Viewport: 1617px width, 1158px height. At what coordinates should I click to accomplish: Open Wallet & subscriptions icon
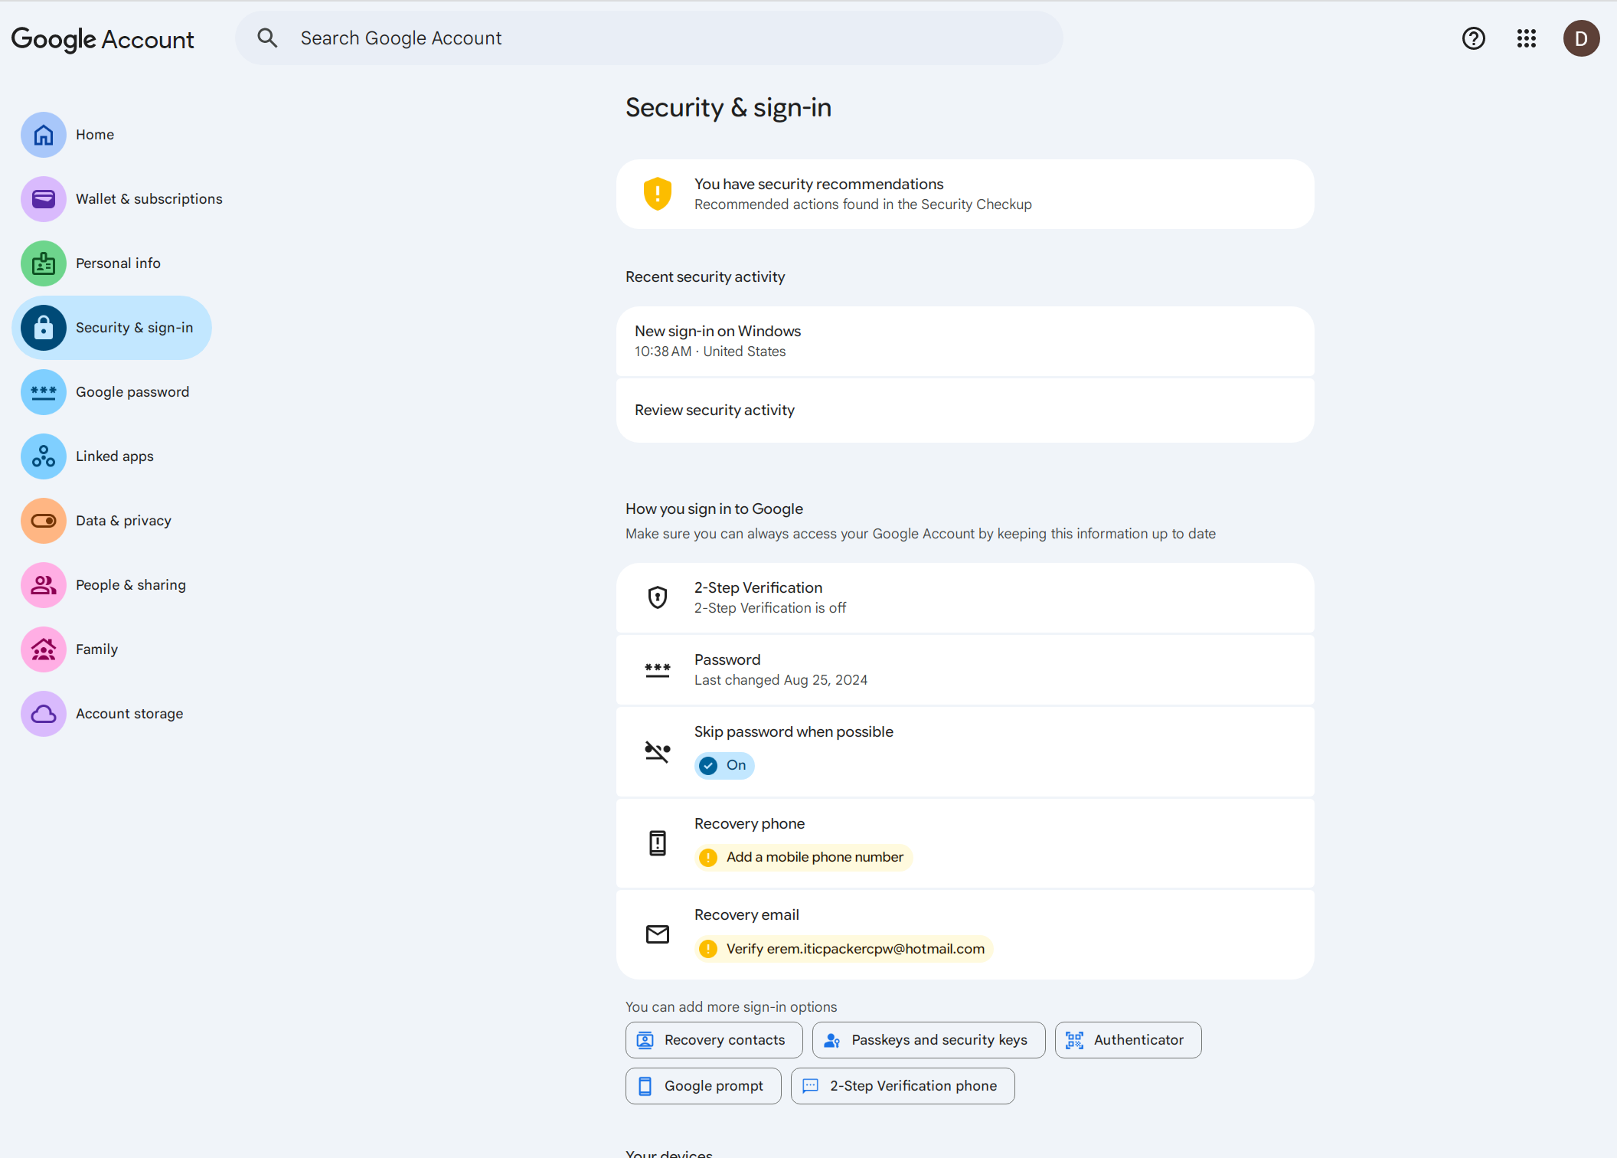click(x=44, y=199)
